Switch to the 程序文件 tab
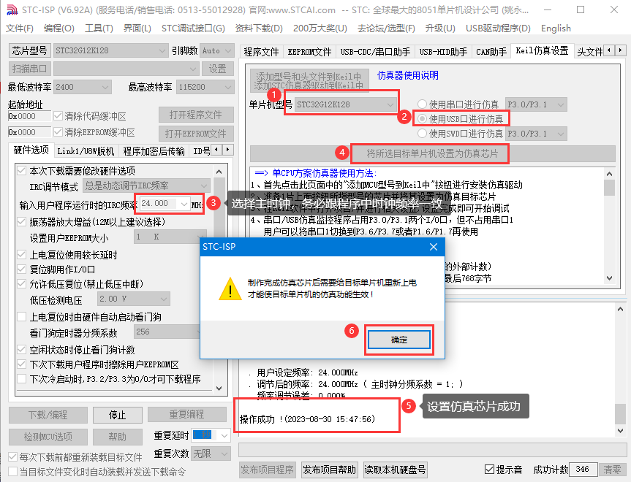Screen dimensions: 631x482 click(261, 52)
